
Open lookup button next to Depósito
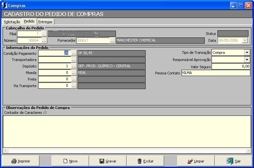click(74, 66)
